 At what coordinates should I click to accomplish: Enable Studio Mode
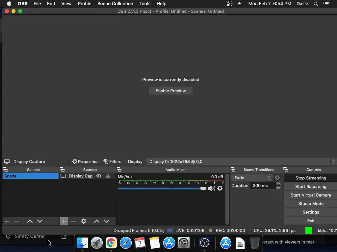(x=311, y=203)
